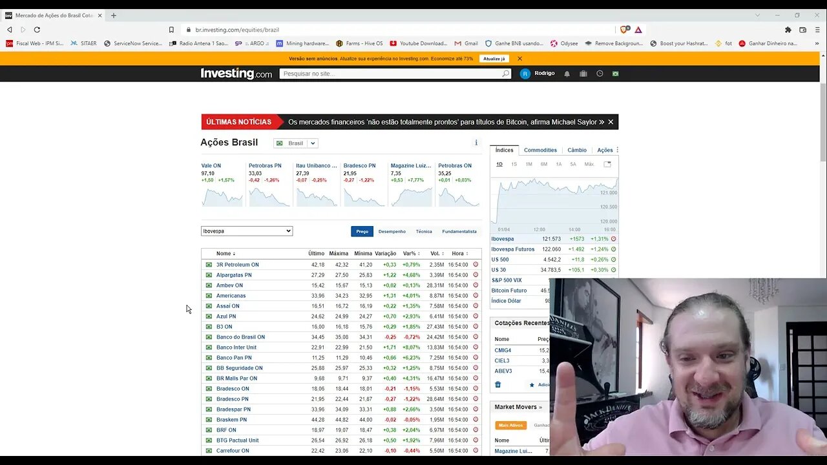Click the Investing.com logo

236,74
